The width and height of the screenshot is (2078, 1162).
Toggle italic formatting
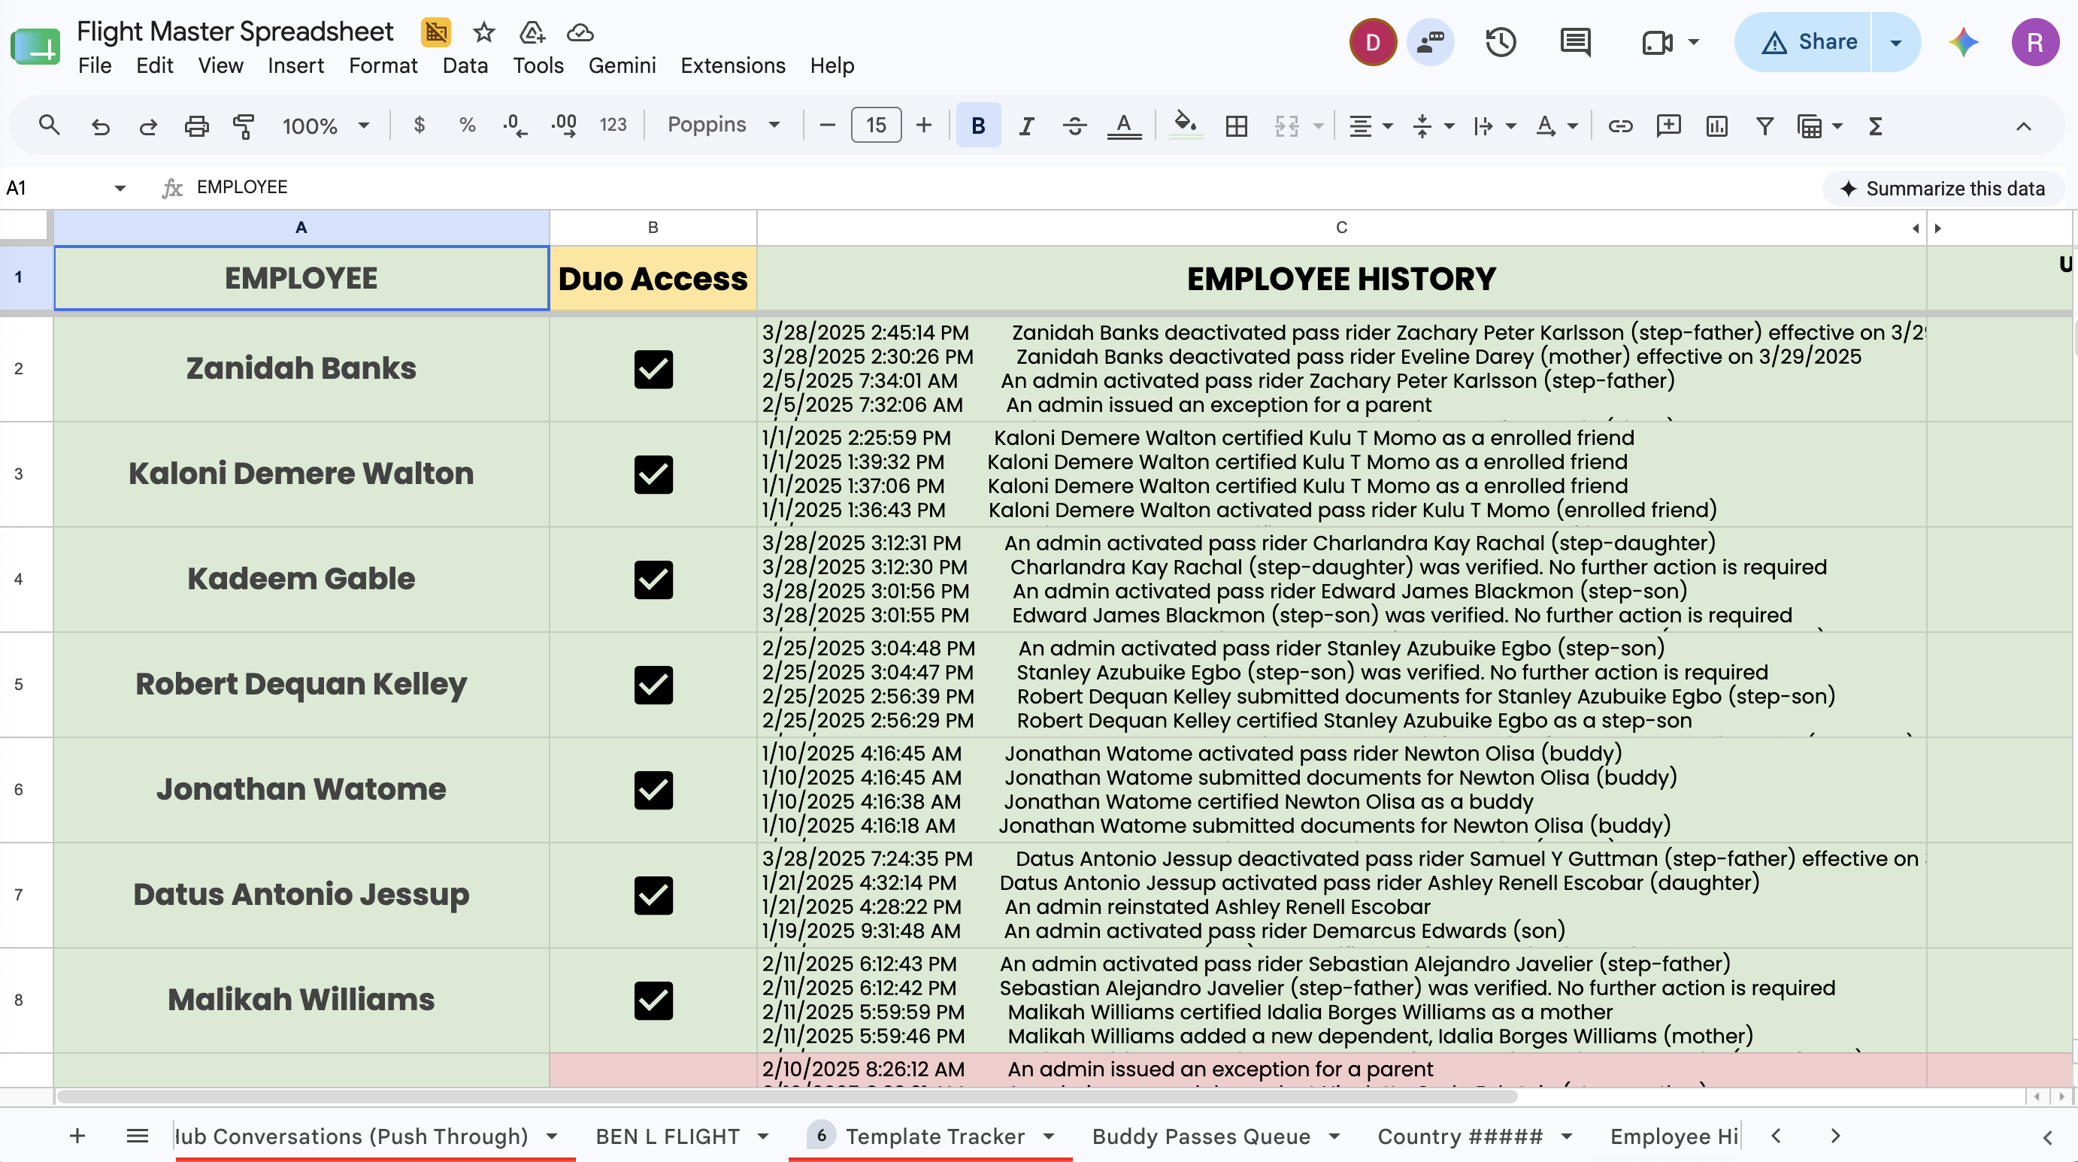click(1026, 126)
